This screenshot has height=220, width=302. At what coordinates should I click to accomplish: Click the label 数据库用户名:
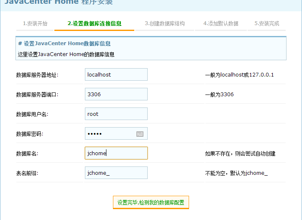point(32,114)
